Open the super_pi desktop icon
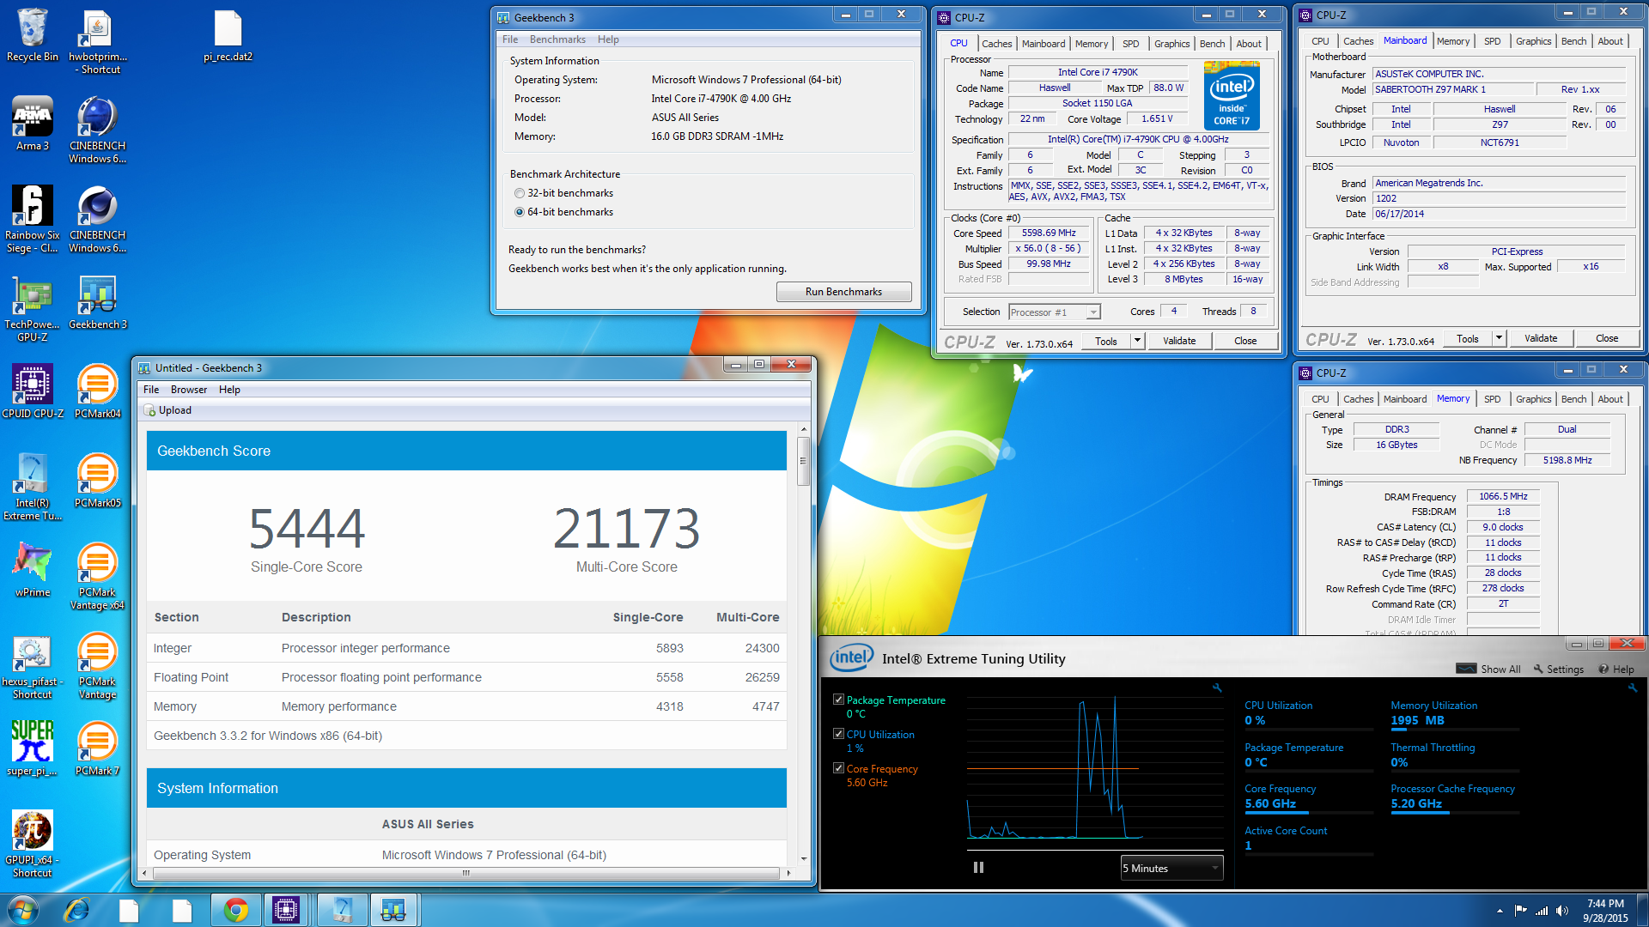 coord(32,748)
